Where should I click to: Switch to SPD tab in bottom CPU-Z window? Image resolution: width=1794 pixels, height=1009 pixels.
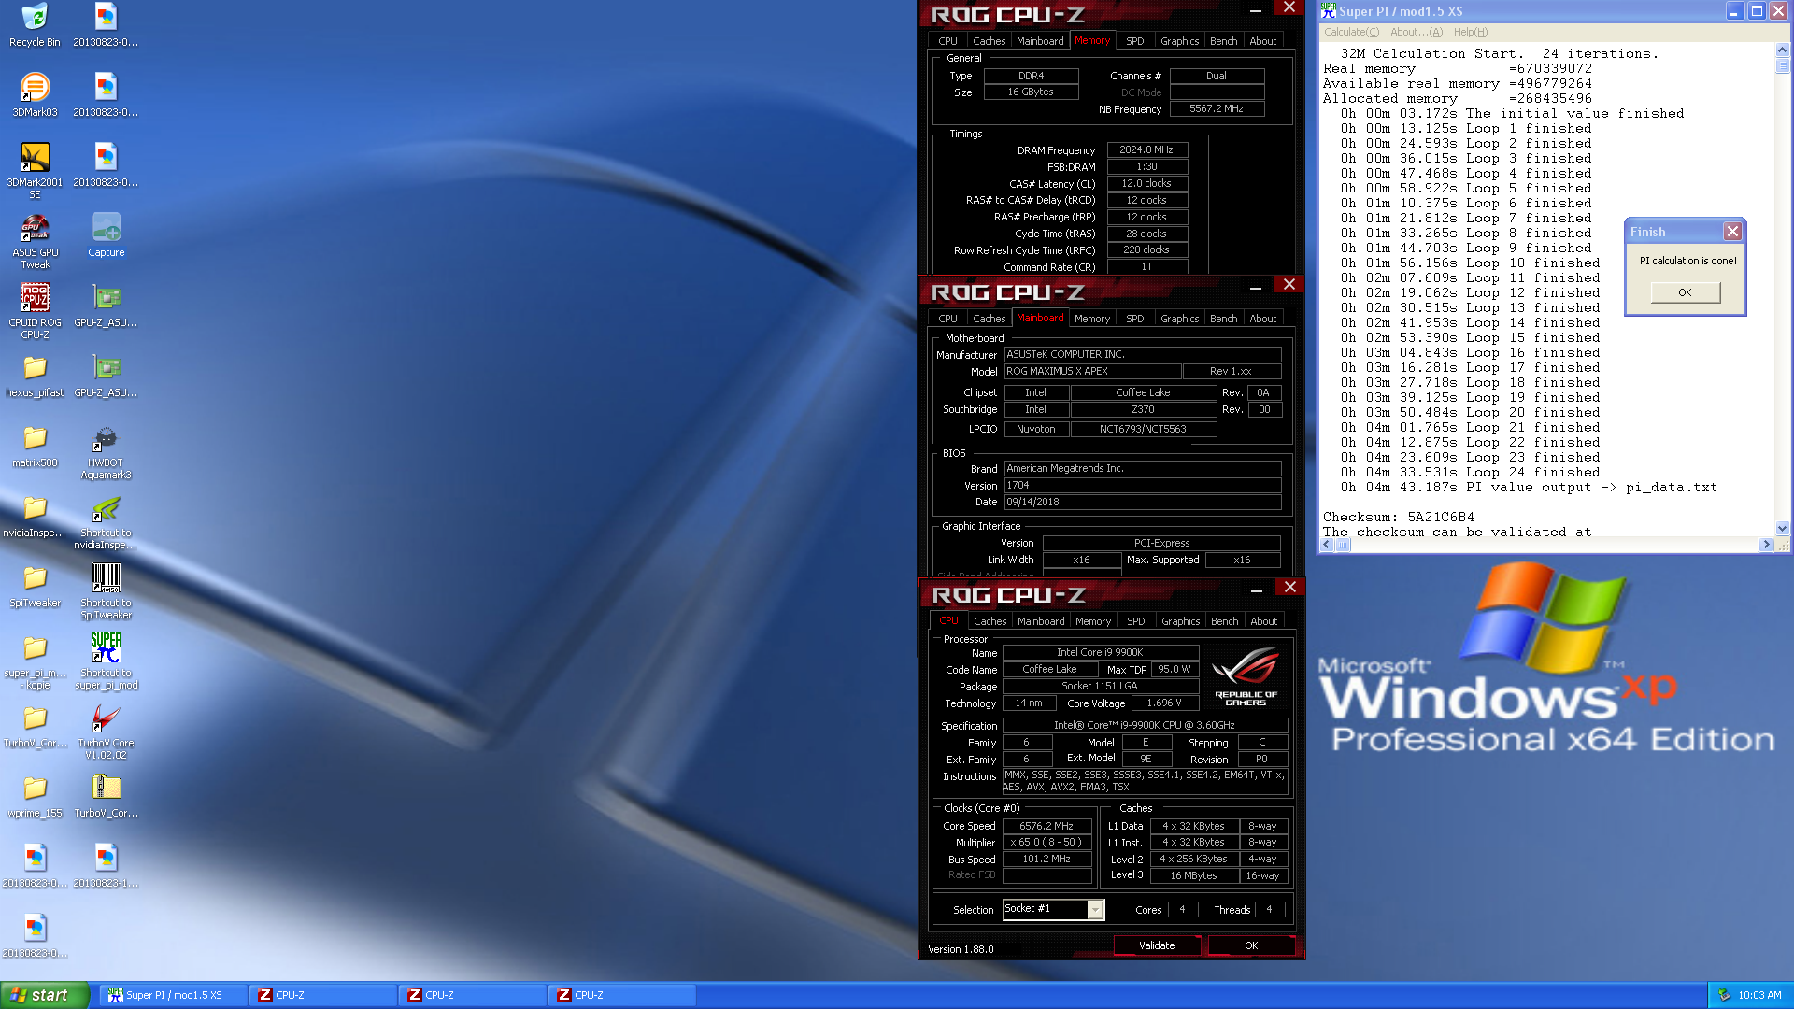tap(1135, 621)
